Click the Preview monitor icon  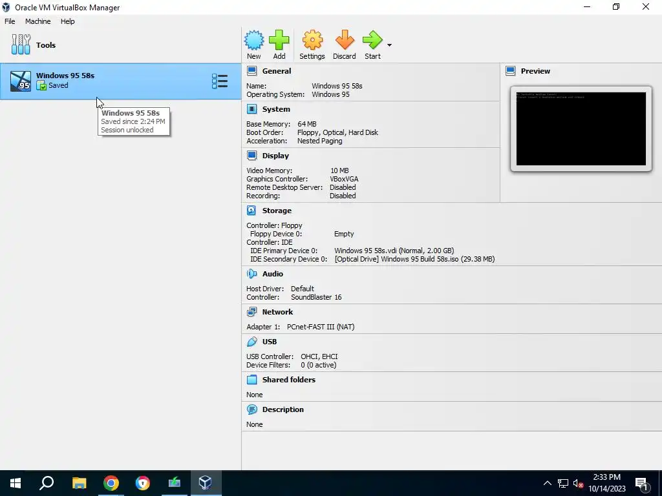click(x=511, y=71)
